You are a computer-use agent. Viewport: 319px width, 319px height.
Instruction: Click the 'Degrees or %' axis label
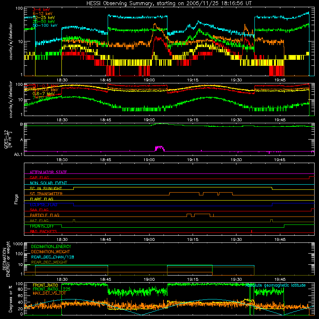tap(10, 299)
